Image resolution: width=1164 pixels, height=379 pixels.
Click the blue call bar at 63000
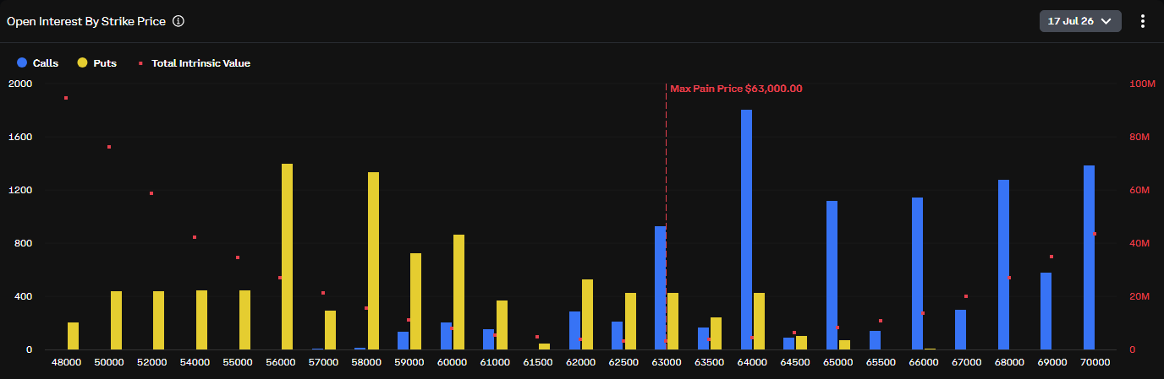point(660,288)
